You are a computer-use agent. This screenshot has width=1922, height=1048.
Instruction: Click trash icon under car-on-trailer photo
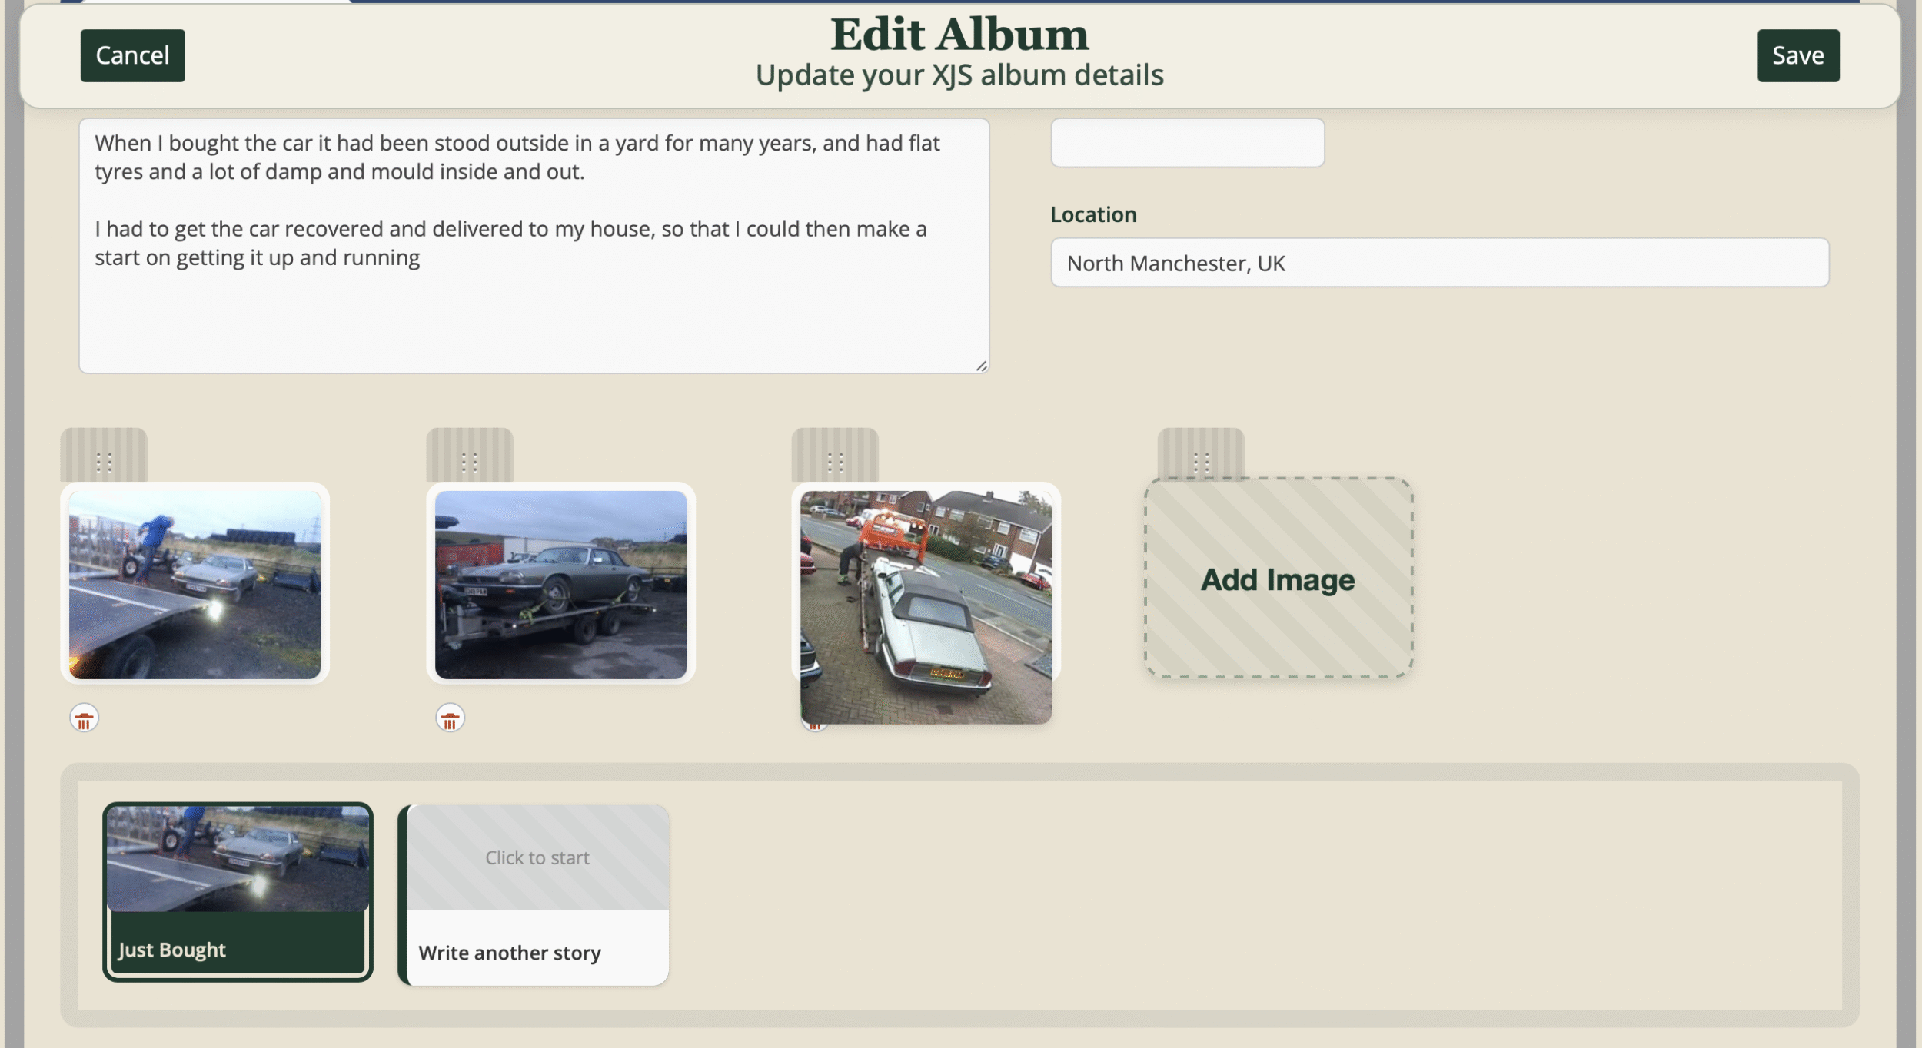[x=450, y=718]
